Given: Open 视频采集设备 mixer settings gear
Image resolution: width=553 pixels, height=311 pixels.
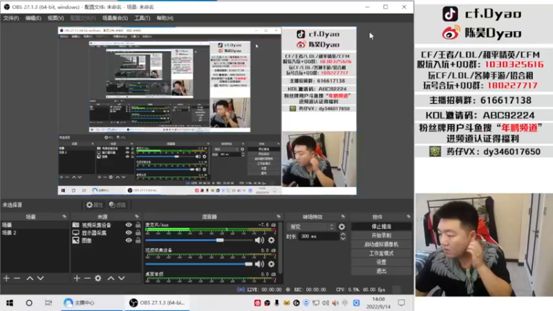Looking at the screenshot, I should [271, 264].
